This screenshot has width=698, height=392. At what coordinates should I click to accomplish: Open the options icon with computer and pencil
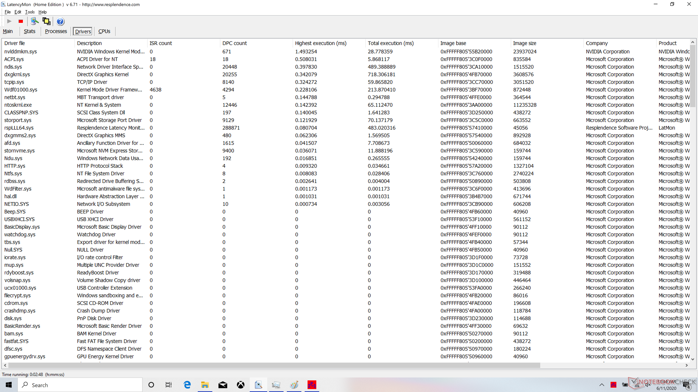click(35, 21)
